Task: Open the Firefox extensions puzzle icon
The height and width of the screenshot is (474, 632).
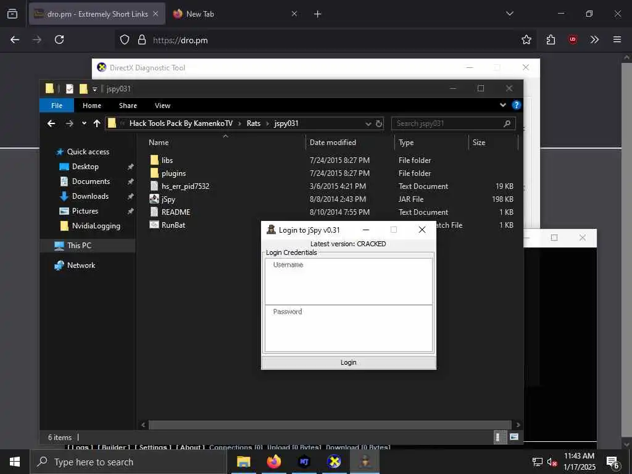Action: pyautogui.click(x=551, y=39)
